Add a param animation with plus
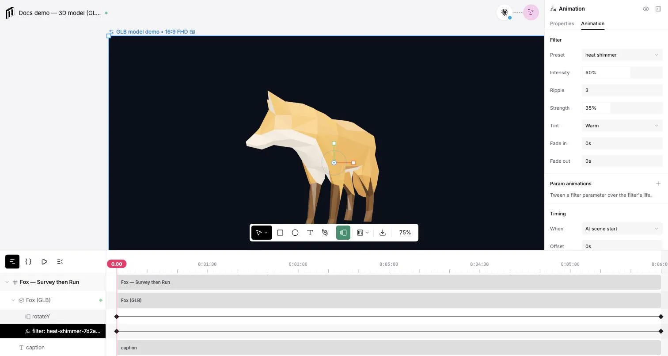 coord(658,184)
